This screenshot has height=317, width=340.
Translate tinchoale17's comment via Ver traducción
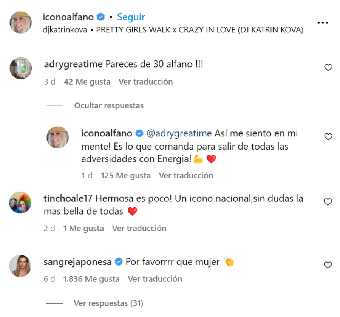click(140, 228)
